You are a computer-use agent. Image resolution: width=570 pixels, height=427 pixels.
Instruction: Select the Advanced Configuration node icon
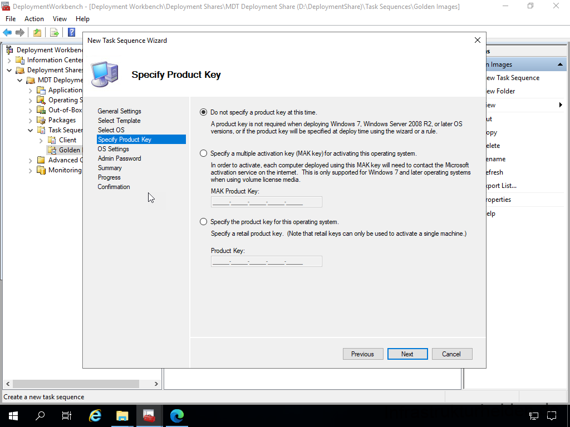pyautogui.click(x=41, y=160)
